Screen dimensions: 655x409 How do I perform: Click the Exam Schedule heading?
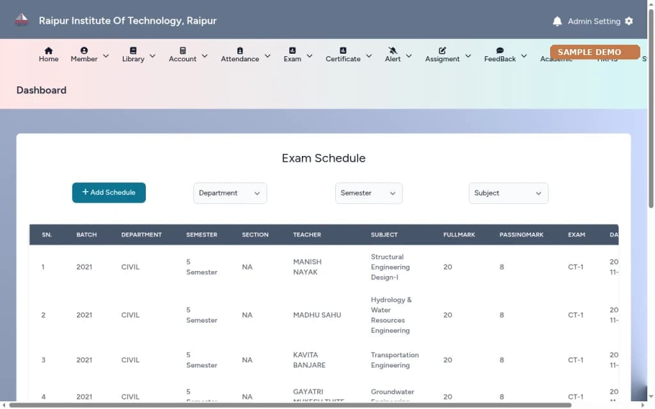point(324,158)
